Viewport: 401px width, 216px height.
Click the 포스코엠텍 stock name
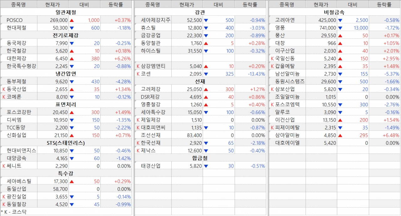[x=287, y=104]
